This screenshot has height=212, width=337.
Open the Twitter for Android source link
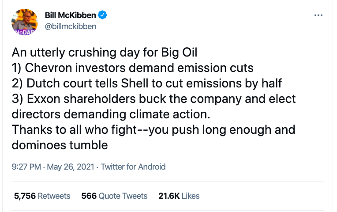pyautogui.click(x=133, y=167)
